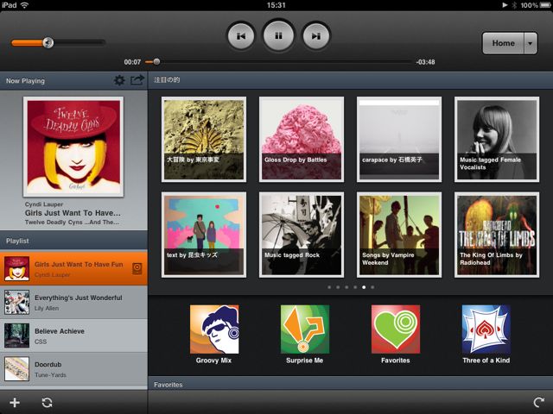
Task: Click the 00:07 elapsed time label
Action: 132,62
